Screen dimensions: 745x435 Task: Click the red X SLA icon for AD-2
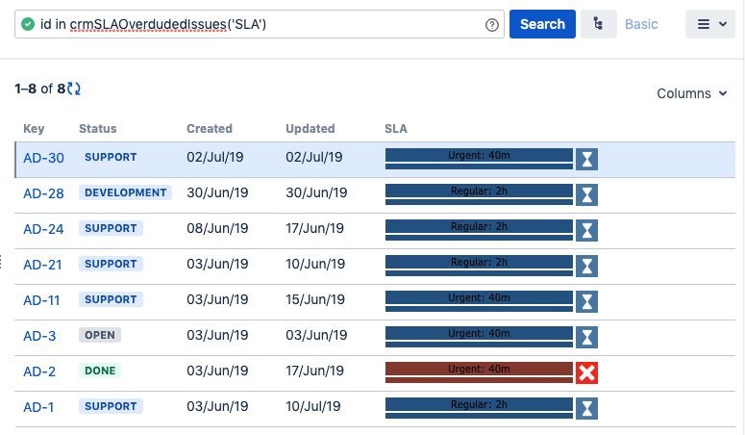586,371
